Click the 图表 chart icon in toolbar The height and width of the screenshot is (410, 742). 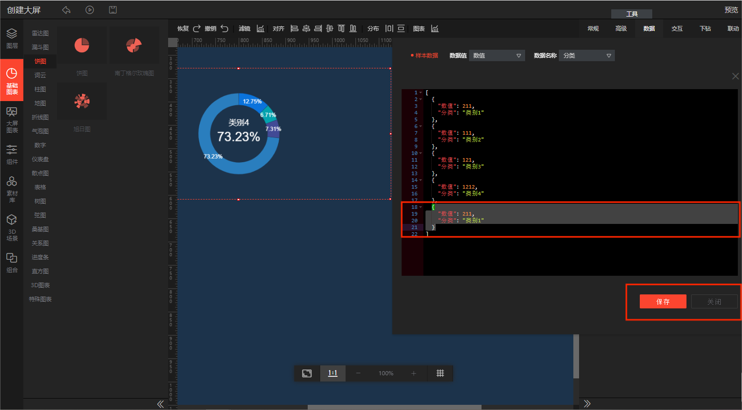(435, 29)
